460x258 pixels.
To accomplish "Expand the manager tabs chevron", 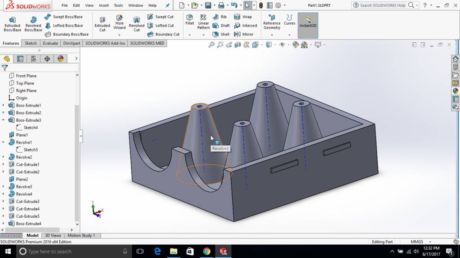I will (76, 59).
